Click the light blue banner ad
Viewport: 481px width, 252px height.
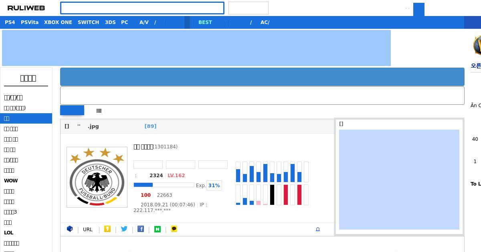click(196, 48)
